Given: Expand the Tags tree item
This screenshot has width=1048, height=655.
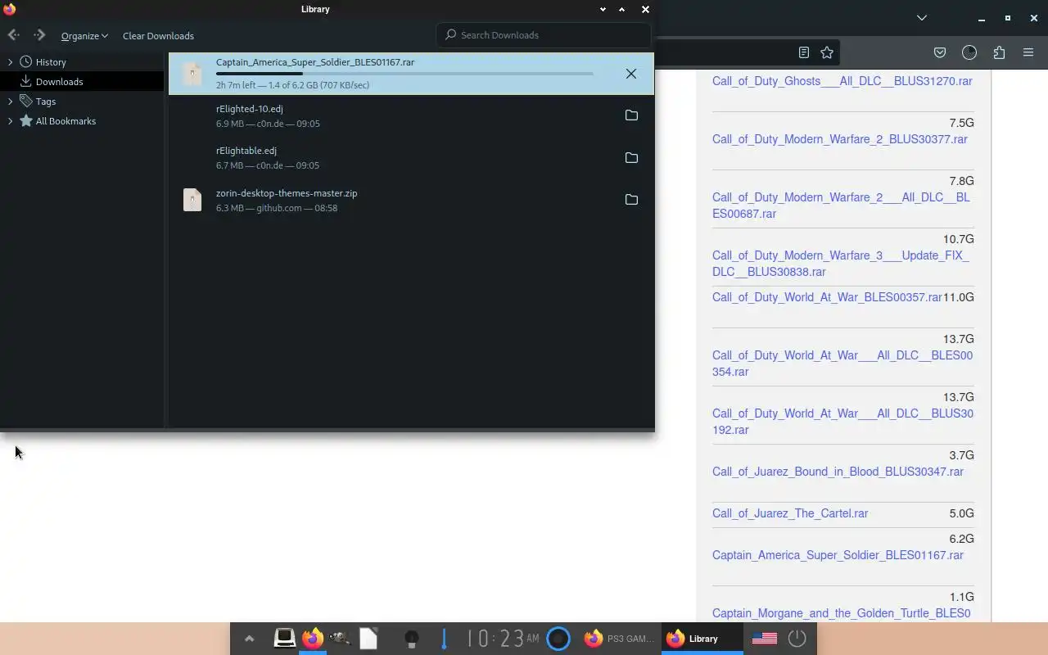Looking at the screenshot, I should [x=10, y=102].
